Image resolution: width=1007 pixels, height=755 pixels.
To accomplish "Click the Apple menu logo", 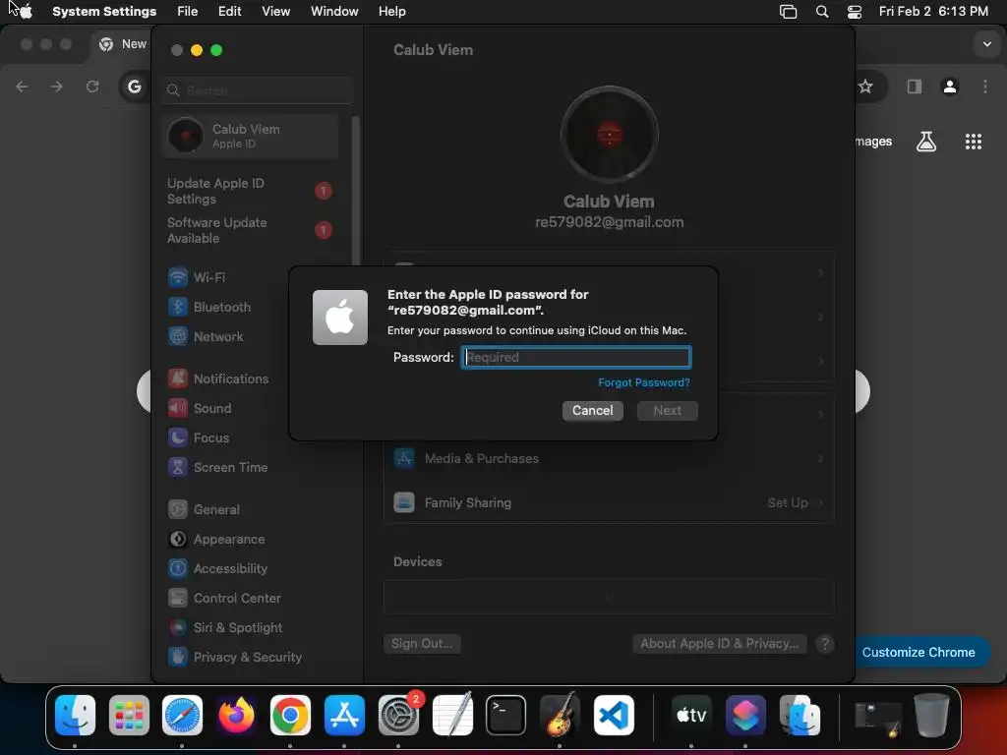I will coord(25,12).
